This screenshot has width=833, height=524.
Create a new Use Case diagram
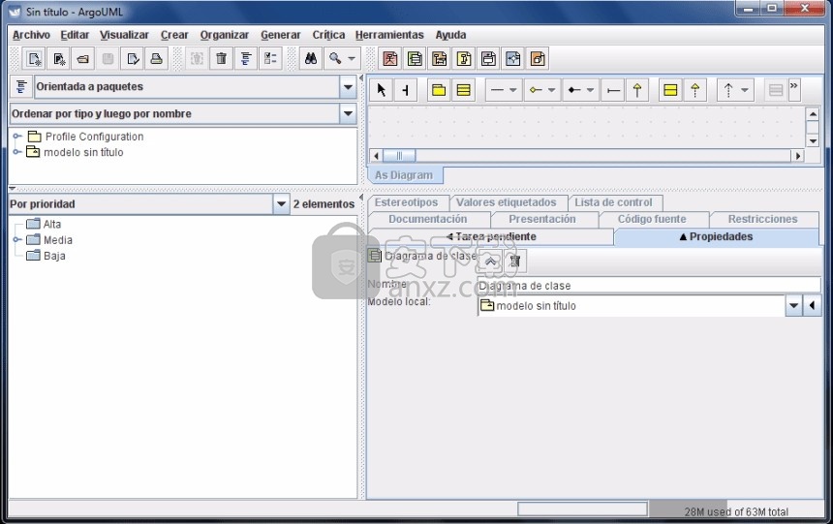tap(390, 58)
